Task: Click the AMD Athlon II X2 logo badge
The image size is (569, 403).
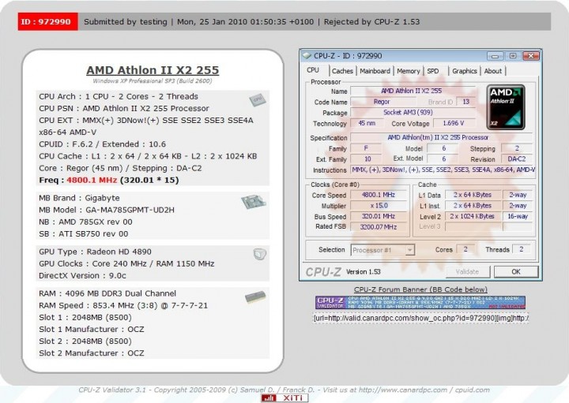Action: pos(506,107)
